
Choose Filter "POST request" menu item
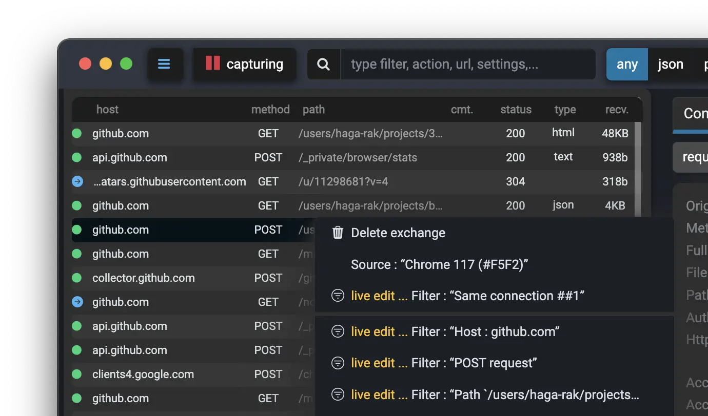[x=474, y=363]
